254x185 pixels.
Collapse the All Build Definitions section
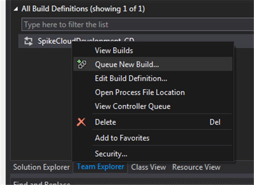[16, 9]
